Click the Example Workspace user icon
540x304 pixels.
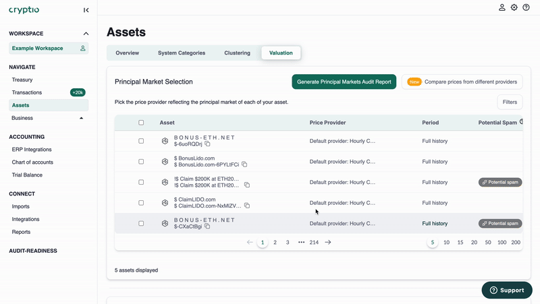tap(82, 48)
